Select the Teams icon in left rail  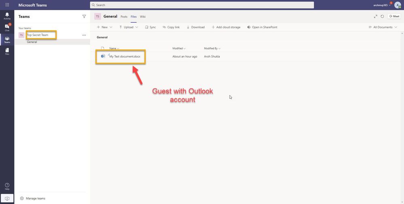7,39
